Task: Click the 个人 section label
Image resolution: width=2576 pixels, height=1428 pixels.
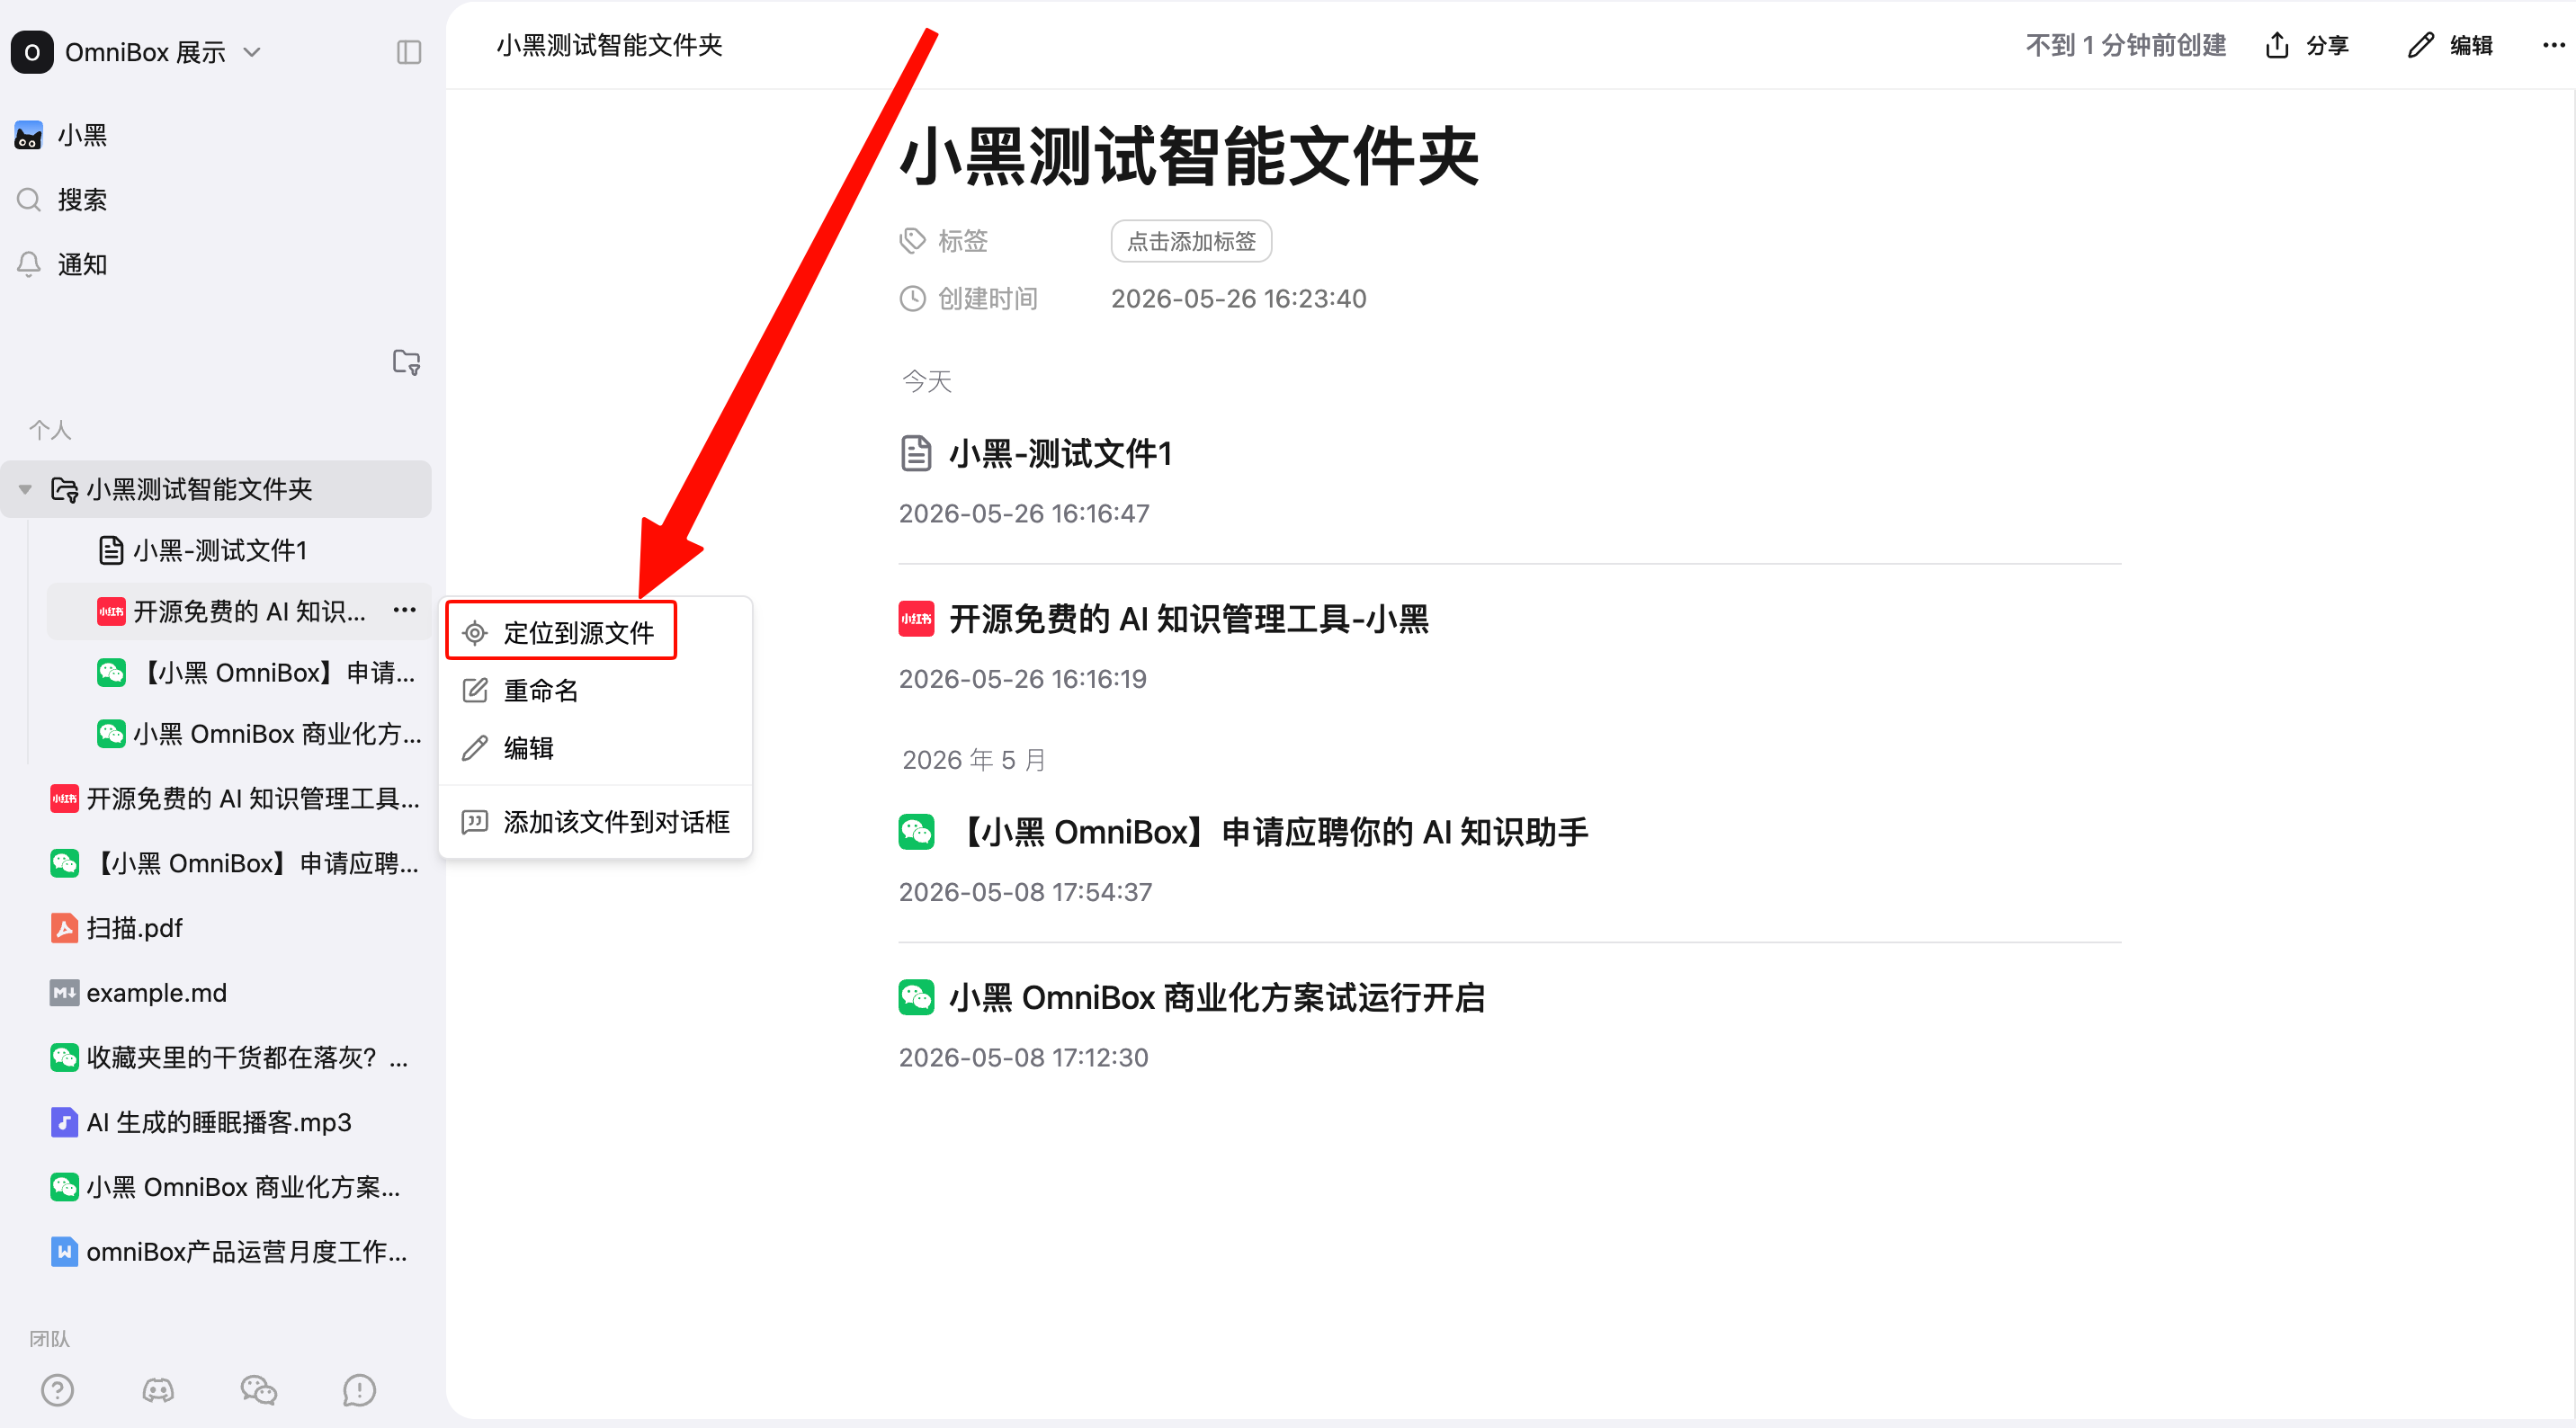Action: tap(50, 430)
